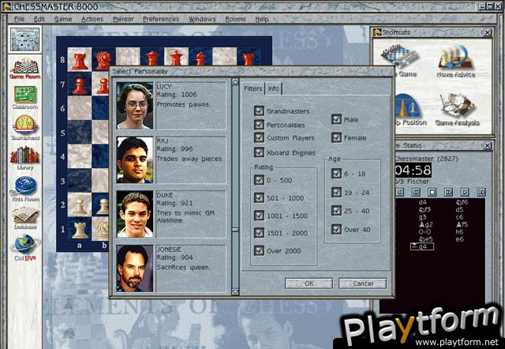Open the Windows menu
This screenshot has height=349, width=505.
point(202,19)
